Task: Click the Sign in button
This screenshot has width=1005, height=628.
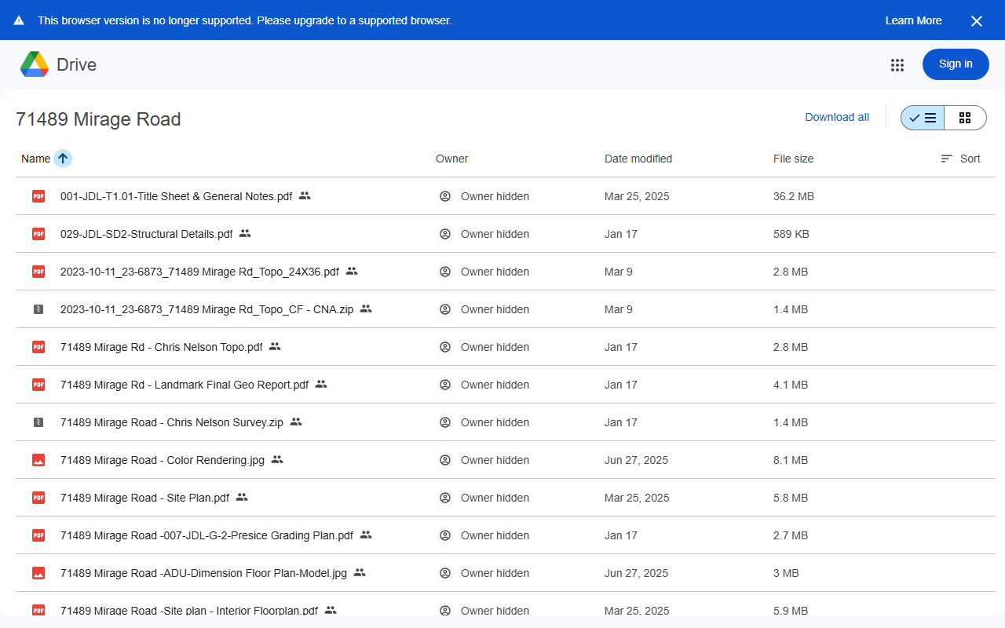Action: (956, 64)
